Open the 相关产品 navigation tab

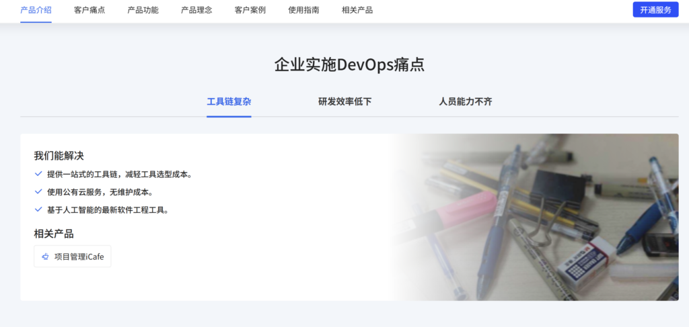[357, 10]
